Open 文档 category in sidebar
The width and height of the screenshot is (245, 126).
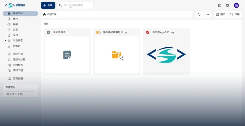tap(20, 35)
